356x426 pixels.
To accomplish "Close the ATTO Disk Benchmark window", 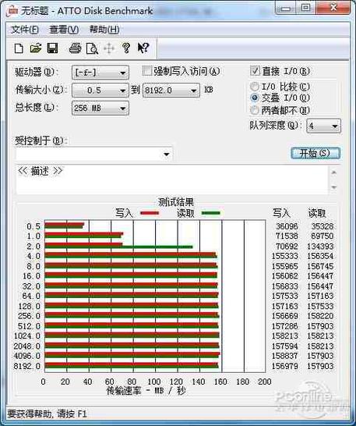I will (x=333, y=8).
